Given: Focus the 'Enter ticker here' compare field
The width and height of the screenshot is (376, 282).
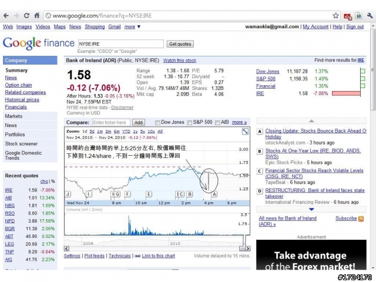Looking at the screenshot, I should [x=111, y=123].
